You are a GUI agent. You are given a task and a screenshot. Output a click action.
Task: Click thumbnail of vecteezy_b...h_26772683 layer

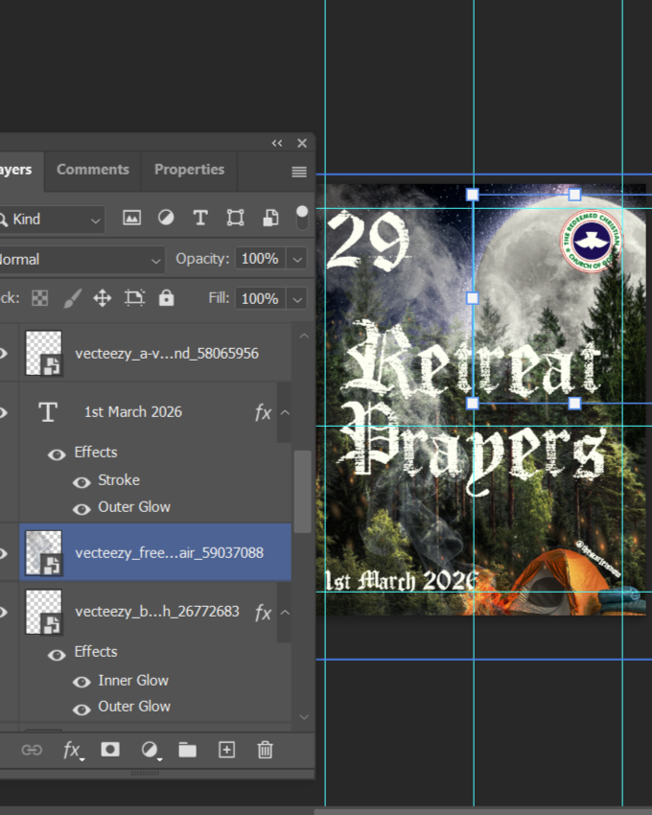click(x=44, y=612)
